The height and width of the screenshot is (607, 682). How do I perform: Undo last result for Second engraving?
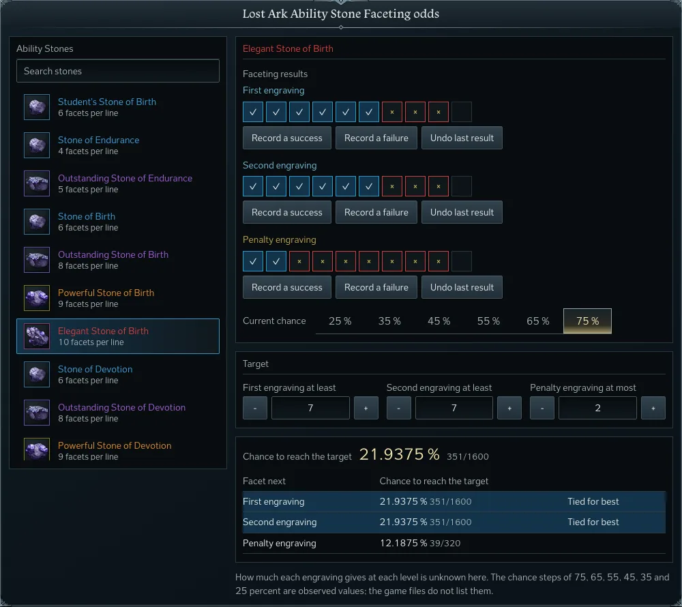462,212
